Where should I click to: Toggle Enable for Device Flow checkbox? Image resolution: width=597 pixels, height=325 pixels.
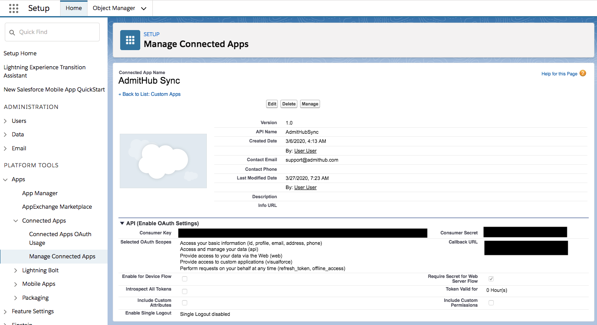click(x=185, y=279)
